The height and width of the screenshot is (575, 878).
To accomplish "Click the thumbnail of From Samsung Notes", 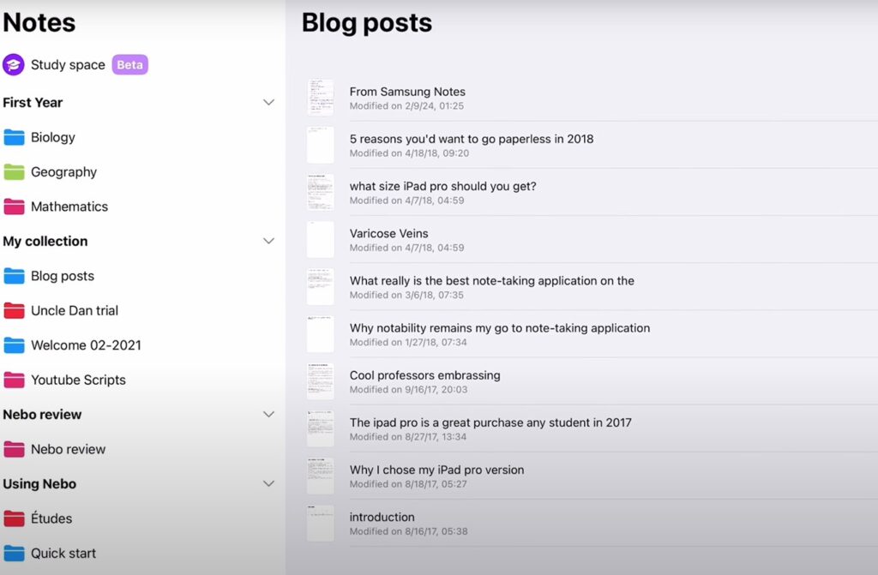I will [x=320, y=97].
